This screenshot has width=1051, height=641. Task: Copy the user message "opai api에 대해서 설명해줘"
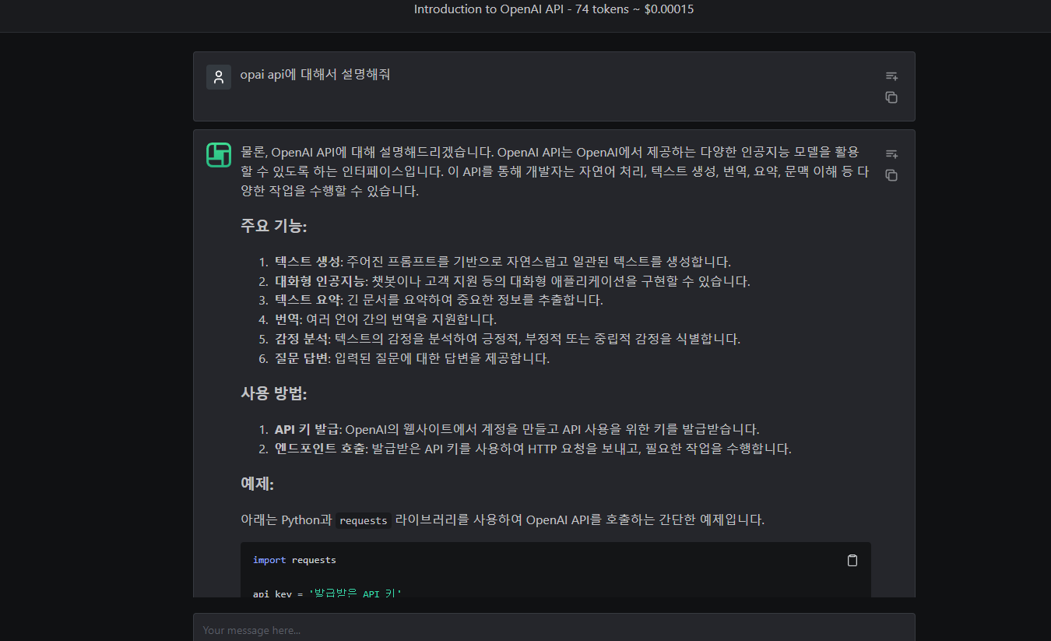[891, 97]
